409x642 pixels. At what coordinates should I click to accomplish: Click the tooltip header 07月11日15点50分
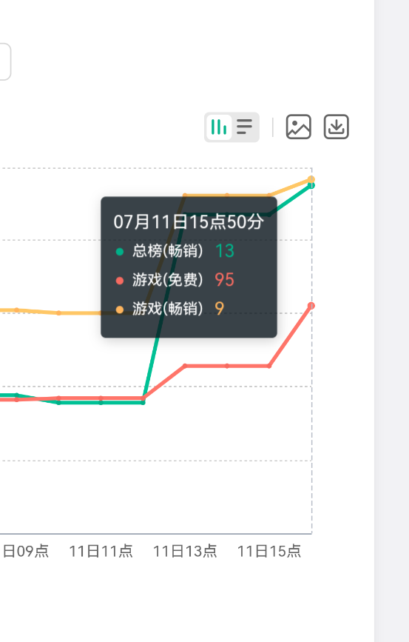[189, 221]
